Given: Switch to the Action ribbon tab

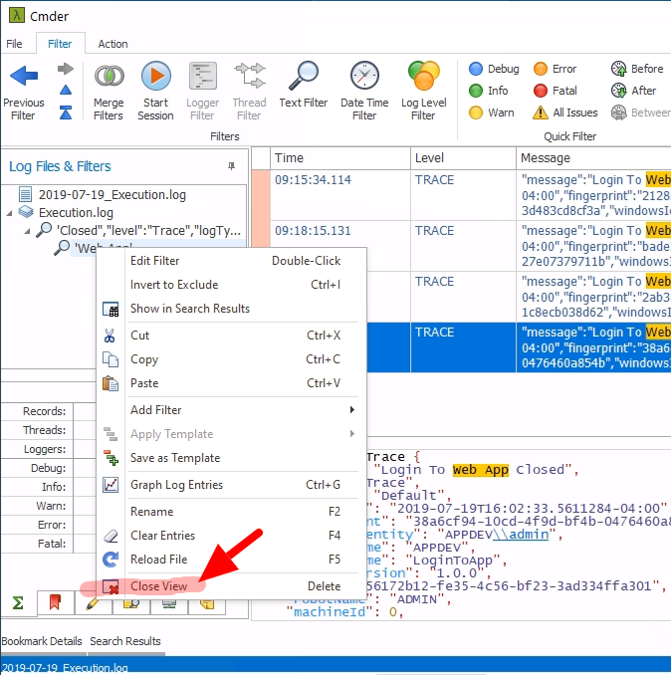Looking at the screenshot, I should [112, 44].
